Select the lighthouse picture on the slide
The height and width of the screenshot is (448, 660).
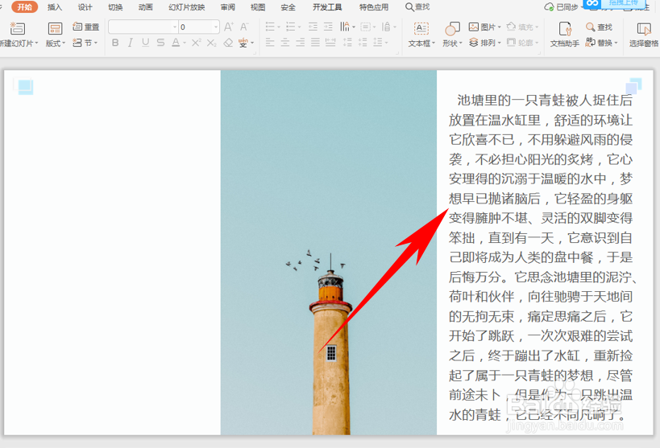click(328, 253)
